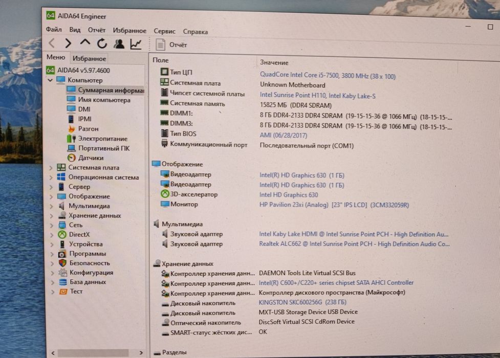
Task: Click the 'MXT-USB Storage Device USB Device' value
Action: (308, 312)
